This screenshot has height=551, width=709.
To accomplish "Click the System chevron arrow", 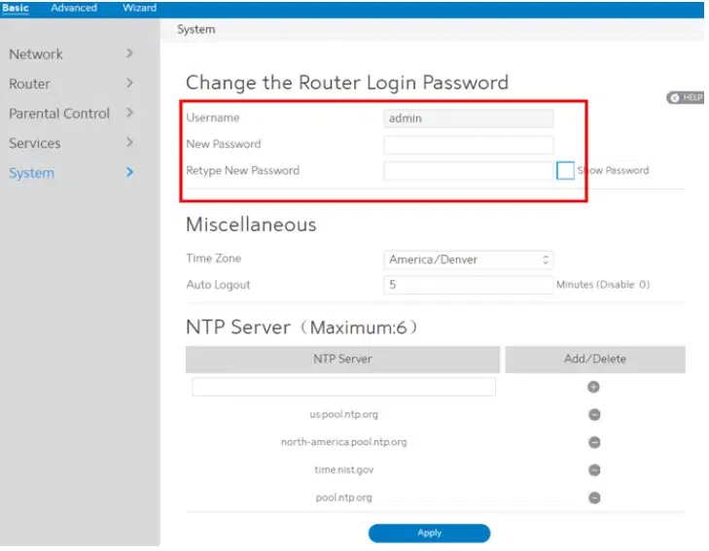I will (129, 172).
